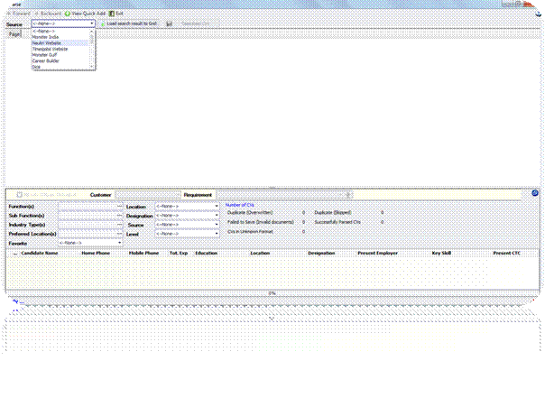Image resolution: width=545 pixels, height=398 pixels.
Task: Click the Backward navigation arrow
Action: 36,14
